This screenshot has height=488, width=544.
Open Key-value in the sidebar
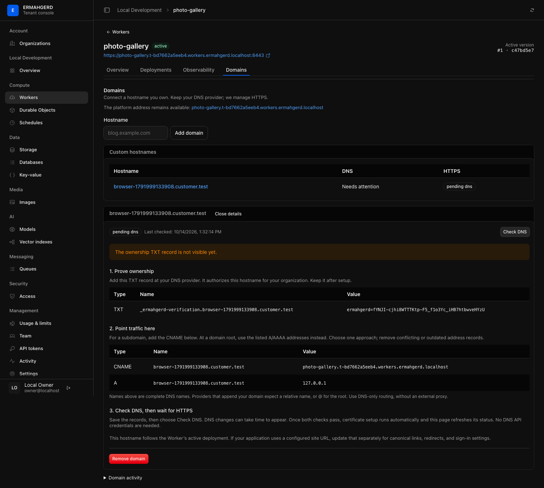(46, 175)
